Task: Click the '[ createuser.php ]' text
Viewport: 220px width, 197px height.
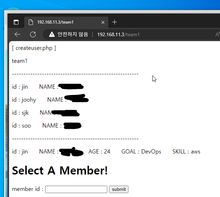Action: (x=34, y=48)
